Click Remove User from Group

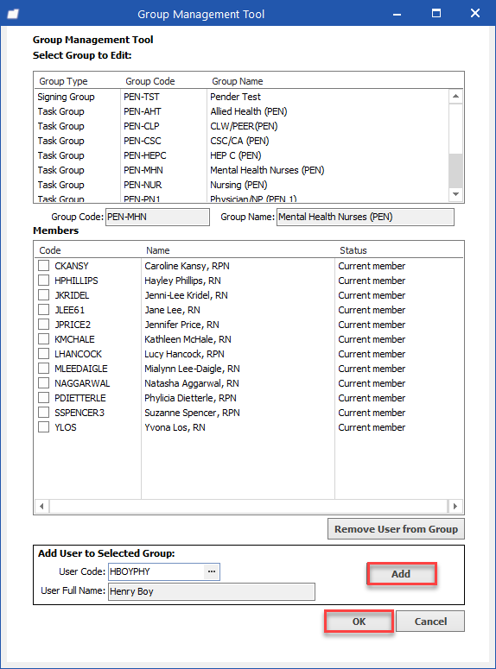(396, 529)
